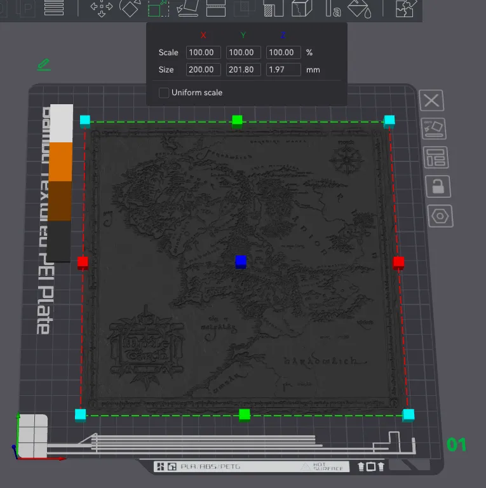Auto-orient objects on this plate

(434, 128)
